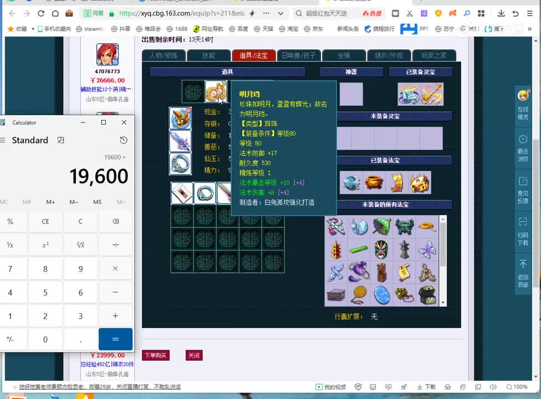This screenshot has width=541, height=399.
Task: Click listing price ¥26666.00
Action: [108, 80]
